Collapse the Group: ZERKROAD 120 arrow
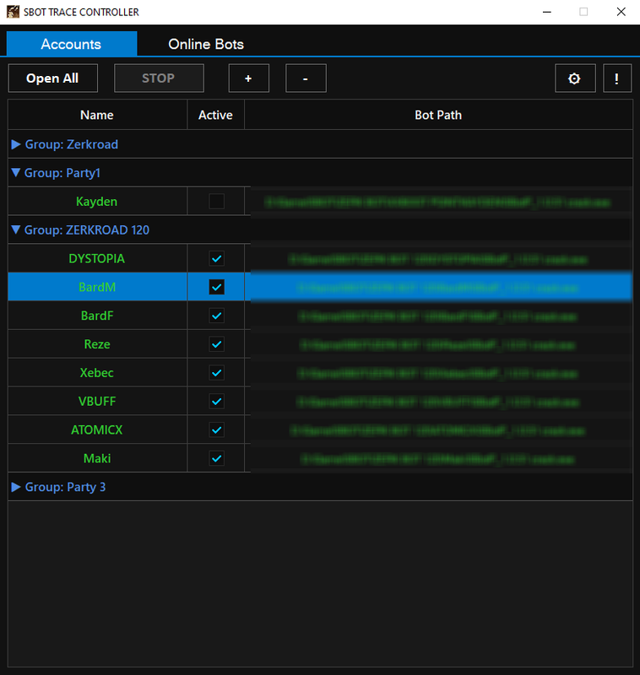The image size is (640, 675). [16, 229]
